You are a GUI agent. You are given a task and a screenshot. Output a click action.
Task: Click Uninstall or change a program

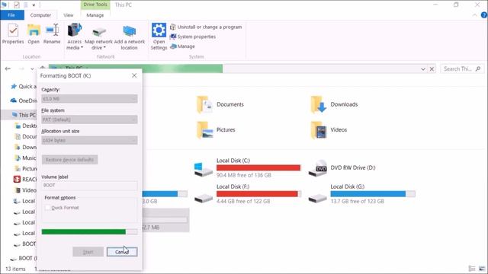[x=206, y=27]
